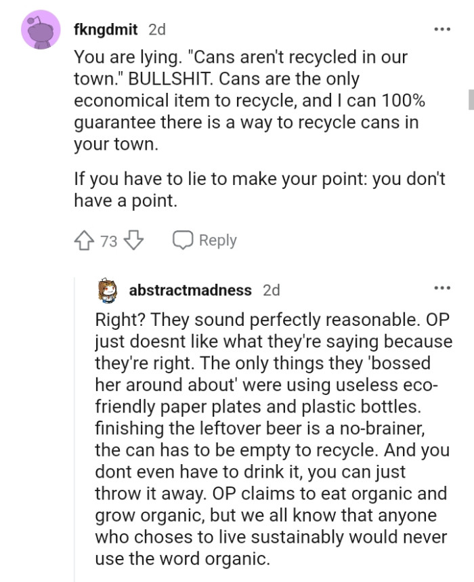Click the Reply button on fkngdmit's comment
This screenshot has width=474, height=582.
[203, 240]
